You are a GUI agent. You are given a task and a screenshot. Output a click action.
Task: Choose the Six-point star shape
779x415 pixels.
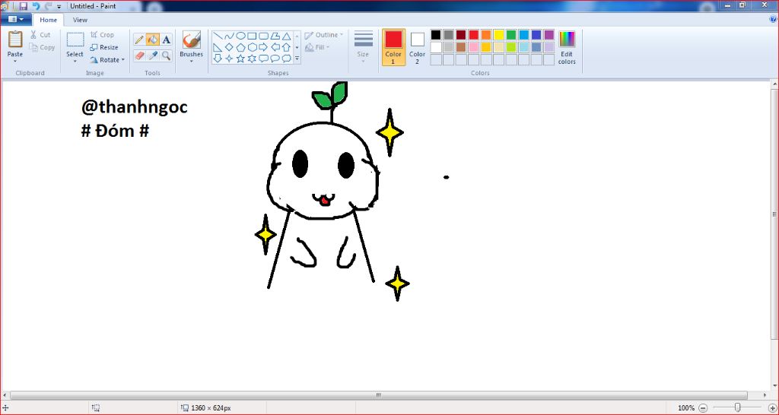[252, 59]
